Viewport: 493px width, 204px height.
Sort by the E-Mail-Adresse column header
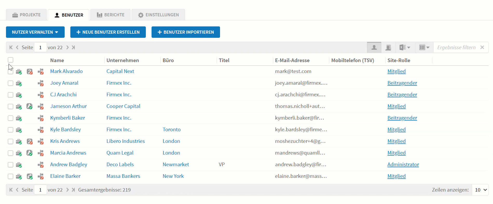292,60
